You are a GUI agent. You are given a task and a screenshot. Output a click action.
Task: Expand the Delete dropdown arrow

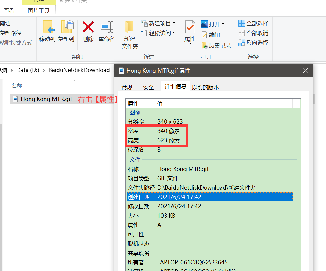point(89,43)
